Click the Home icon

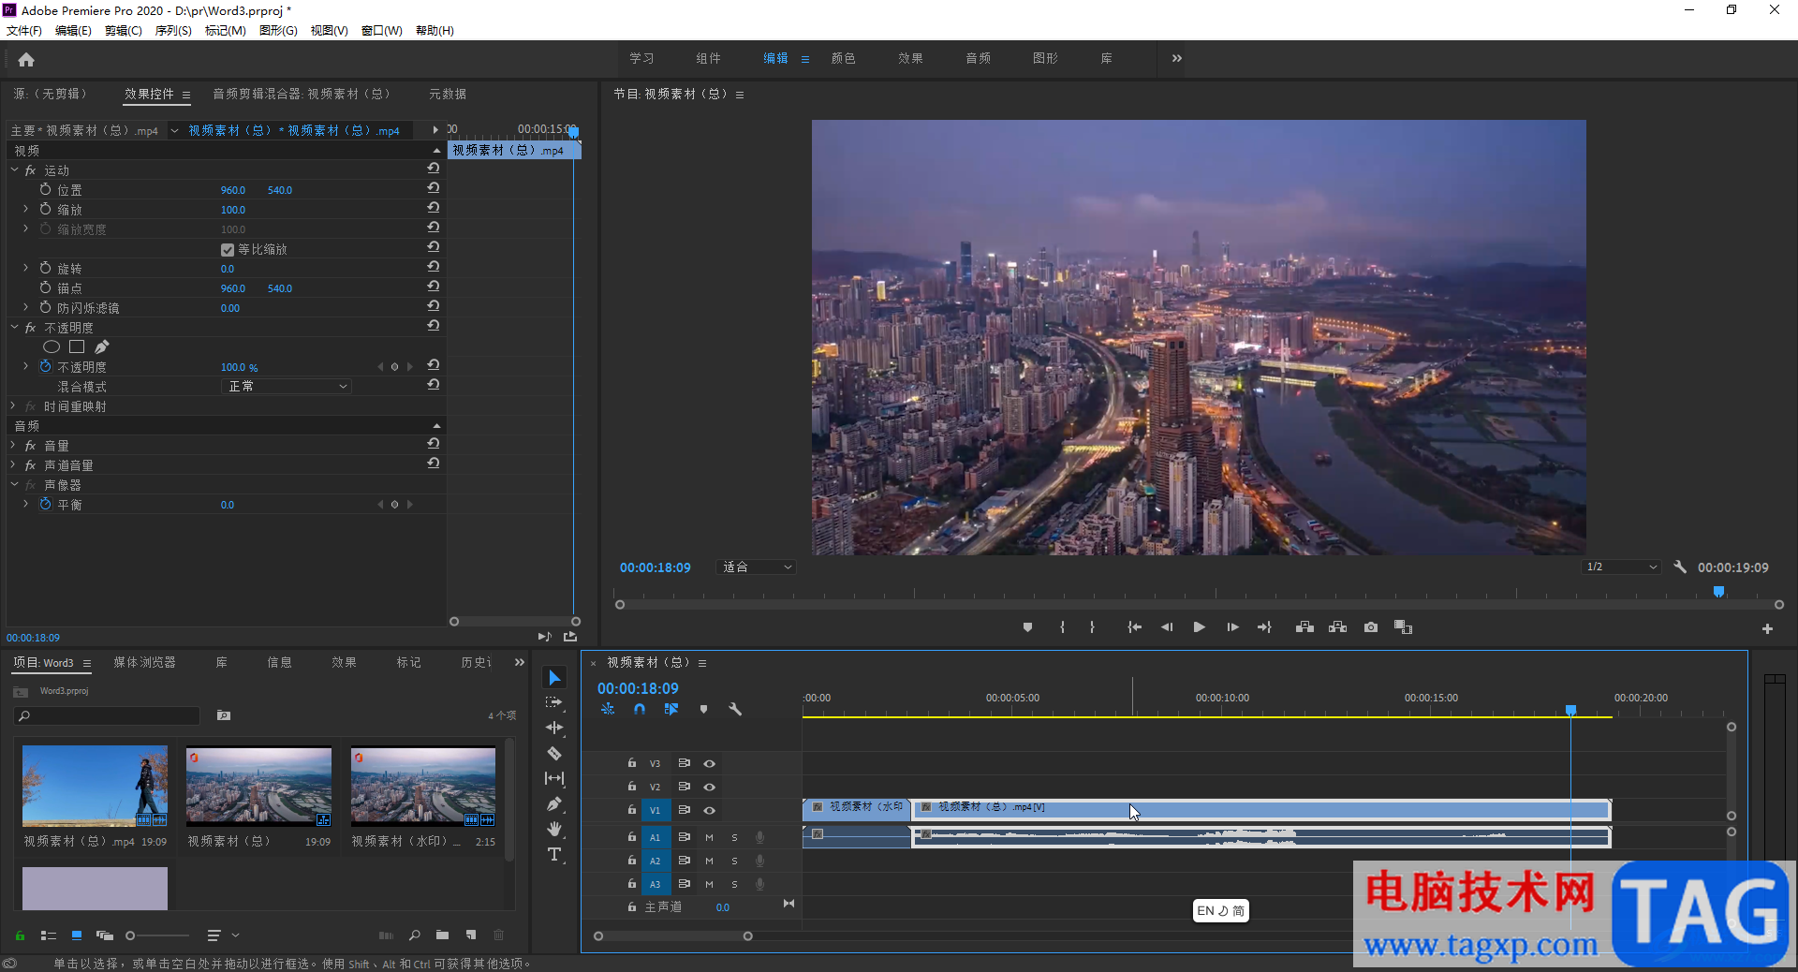coord(26,60)
